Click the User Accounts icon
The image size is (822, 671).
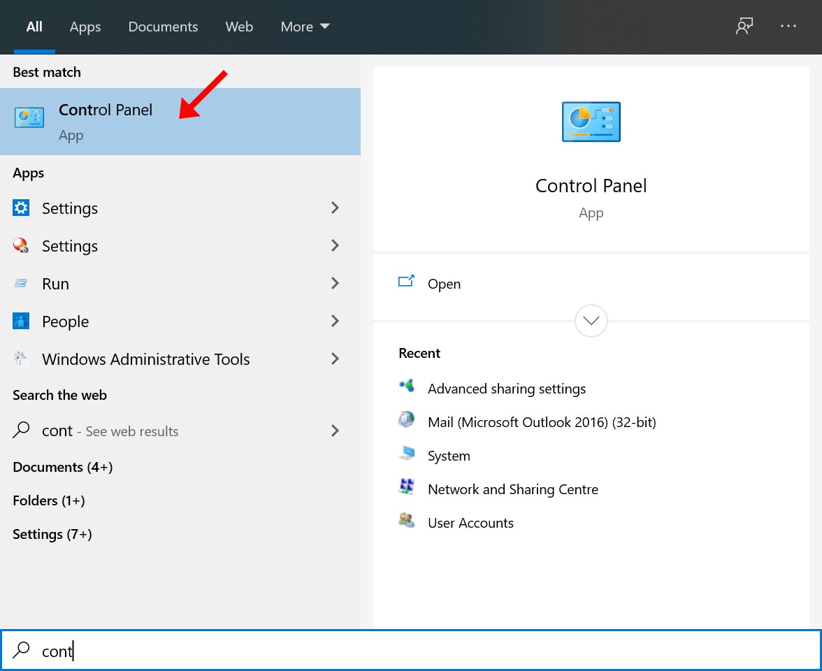[407, 521]
